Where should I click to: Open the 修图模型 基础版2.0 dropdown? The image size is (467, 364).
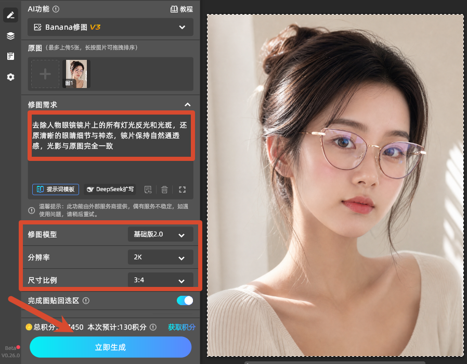pos(161,234)
